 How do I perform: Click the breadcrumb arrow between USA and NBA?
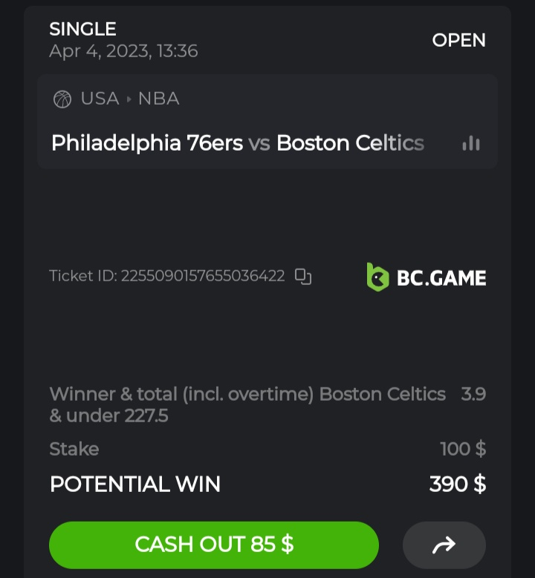pyautogui.click(x=129, y=99)
